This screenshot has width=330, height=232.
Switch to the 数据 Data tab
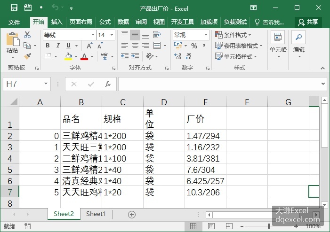pyautogui.click(x=123, y=22)
